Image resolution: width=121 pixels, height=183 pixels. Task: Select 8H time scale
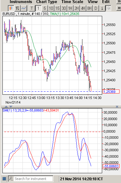[x=89, y=8]
